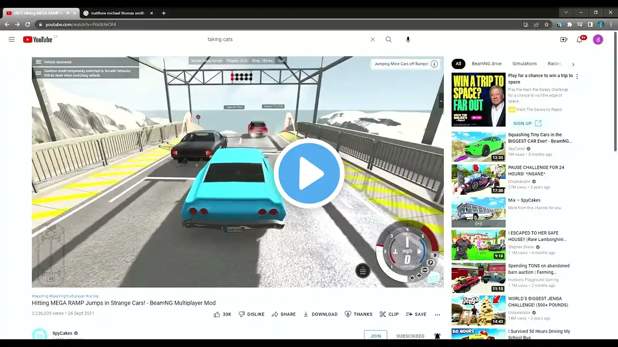The width and height of the screenshot is (618, 347).
Task: Open the video info card icon
Action: pyautogui.click(x=434, y=64)
